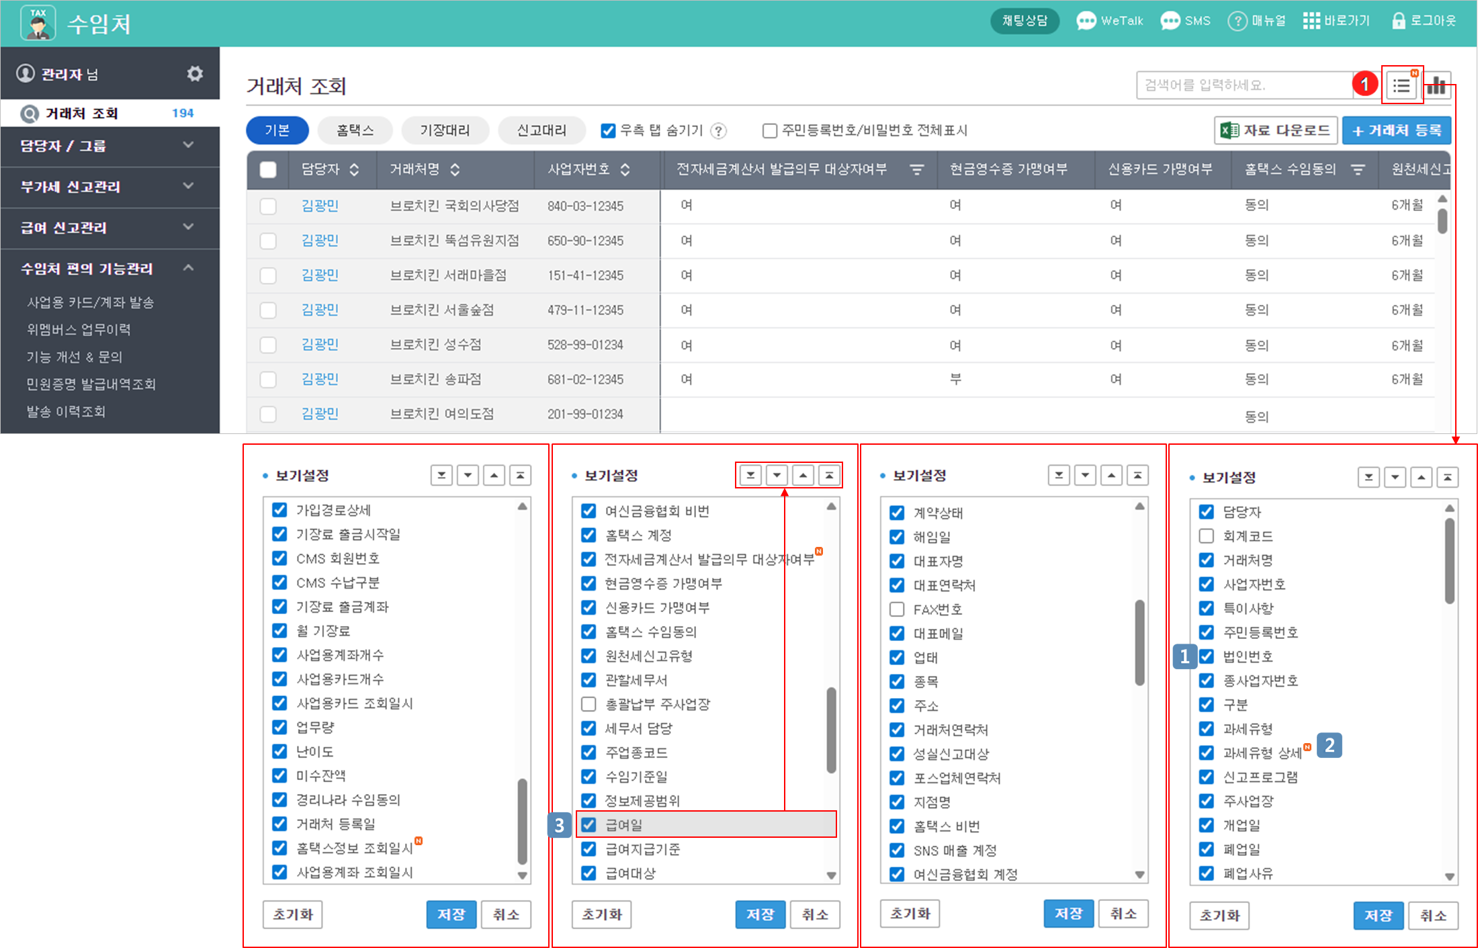Click fourth 보기설정 list scrollbar thumb

(1449, 560)
